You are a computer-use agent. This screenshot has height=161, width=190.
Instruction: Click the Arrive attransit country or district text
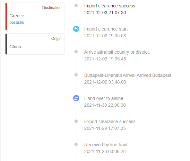pos(117,52)
